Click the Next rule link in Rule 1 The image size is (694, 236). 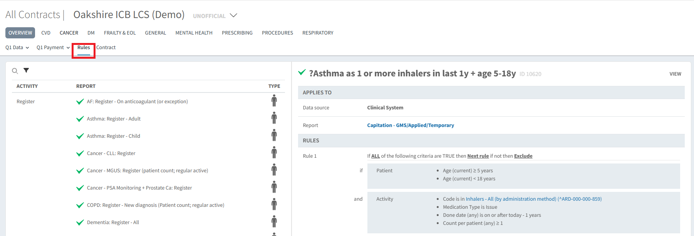[x=478, y=156]
